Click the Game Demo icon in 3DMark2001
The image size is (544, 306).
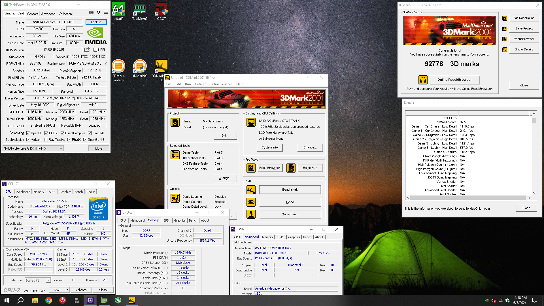pyautogui.click(x=251, y=214)
